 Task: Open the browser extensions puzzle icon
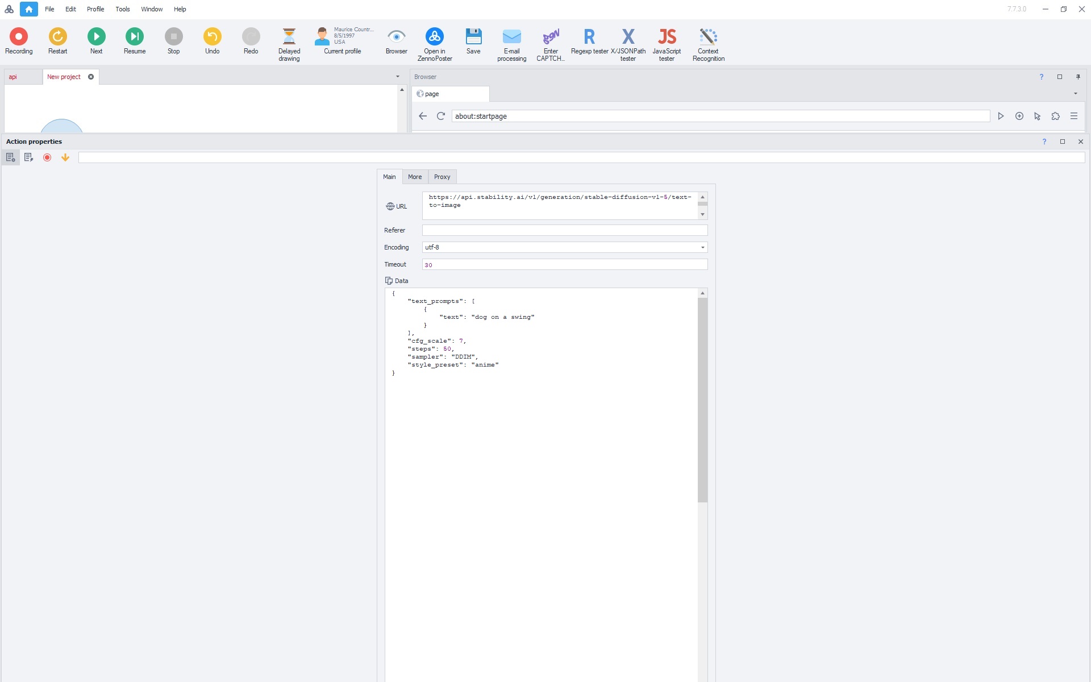[1056, 116]
